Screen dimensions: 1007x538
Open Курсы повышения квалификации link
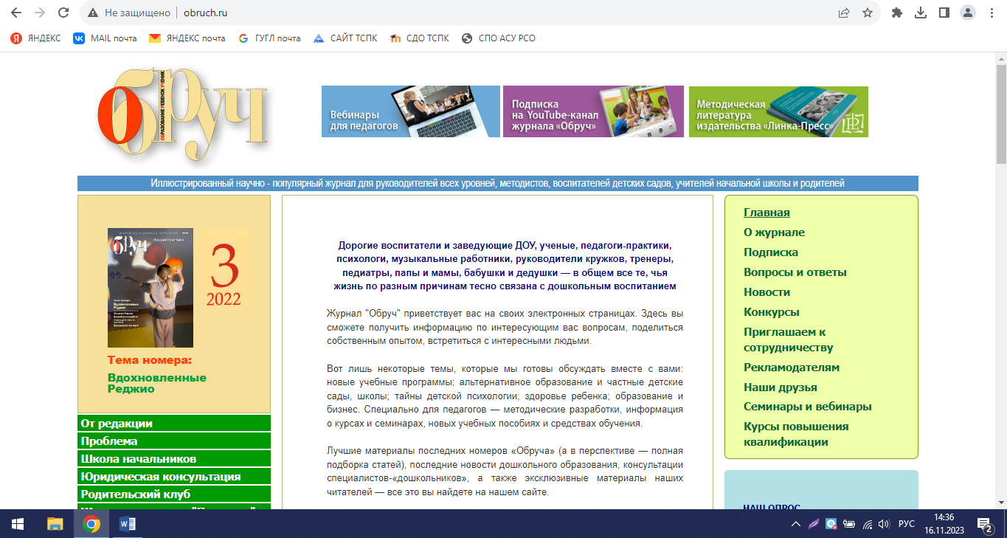tap(796, 435)
